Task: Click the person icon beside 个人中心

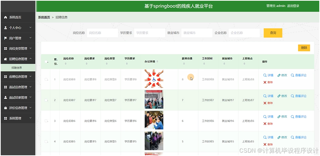Action: tap(6, 28)
